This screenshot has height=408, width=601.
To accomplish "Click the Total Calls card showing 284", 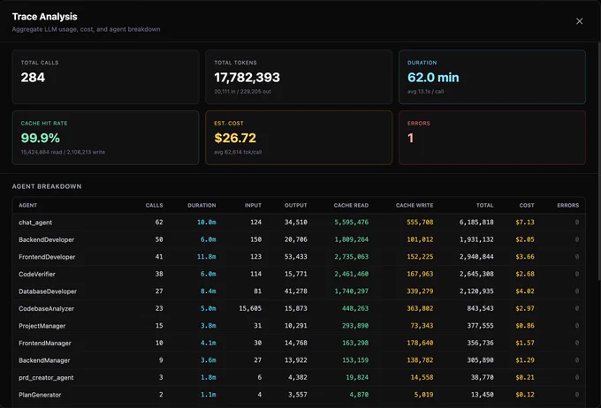I will pyautogui.click(x=105, y=77).
